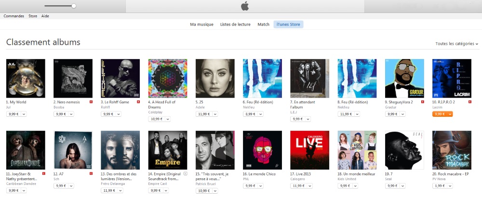This screenshot has height=197, width=482.
Task: Click the explicit badge next to R.I.P.R.O 2
Action: pyautogui.click(x=470, y=102)
